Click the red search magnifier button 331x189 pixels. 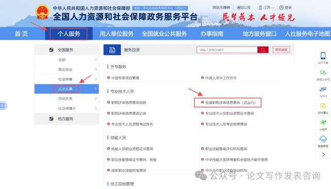(x=263, y=50)
